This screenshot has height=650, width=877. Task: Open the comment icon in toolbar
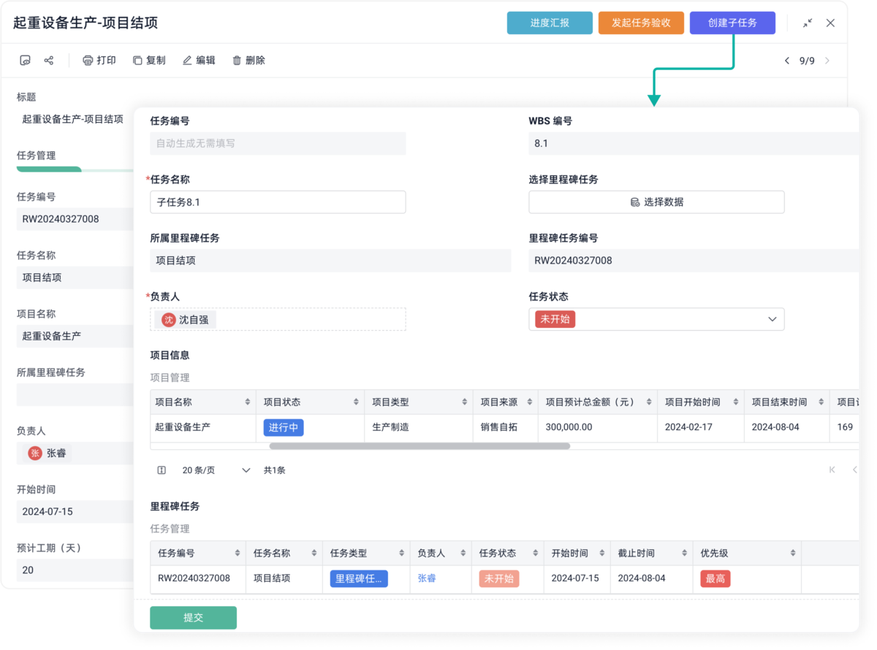tap(26, 61)
